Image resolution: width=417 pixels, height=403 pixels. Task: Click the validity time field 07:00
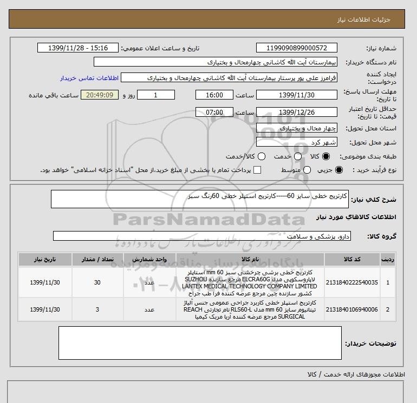(x=214, y=112)
